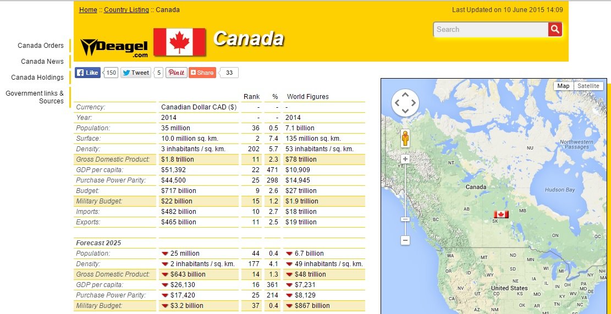Click the red search magnifier button
Image resolution: width=611 pixels, height=314 pixels.
(555, 29)
